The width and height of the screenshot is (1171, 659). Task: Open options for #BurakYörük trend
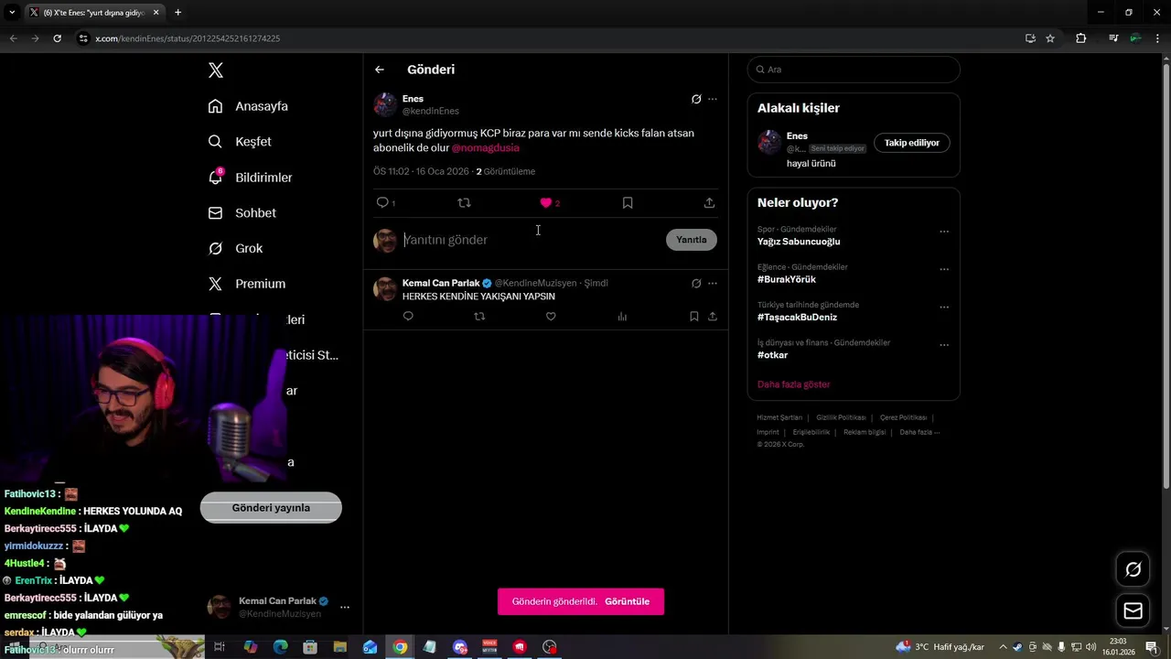coord(944,269)
